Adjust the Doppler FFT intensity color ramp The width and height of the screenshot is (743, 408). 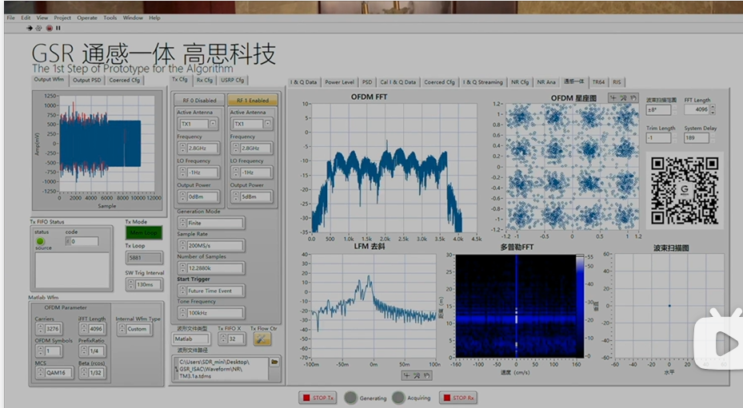(580, 305)
